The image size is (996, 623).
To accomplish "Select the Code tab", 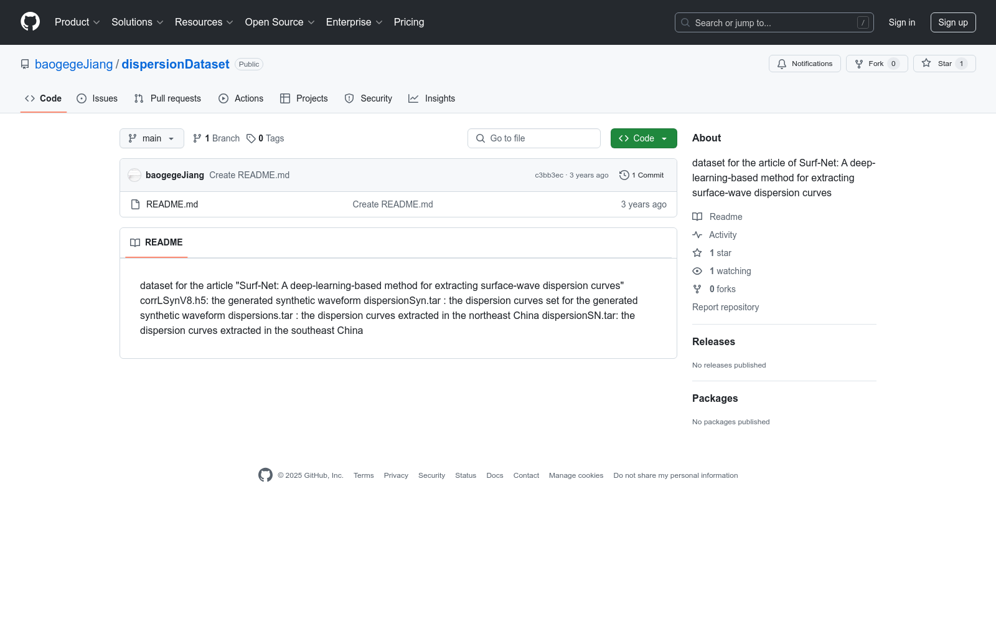I will (44, 98).
